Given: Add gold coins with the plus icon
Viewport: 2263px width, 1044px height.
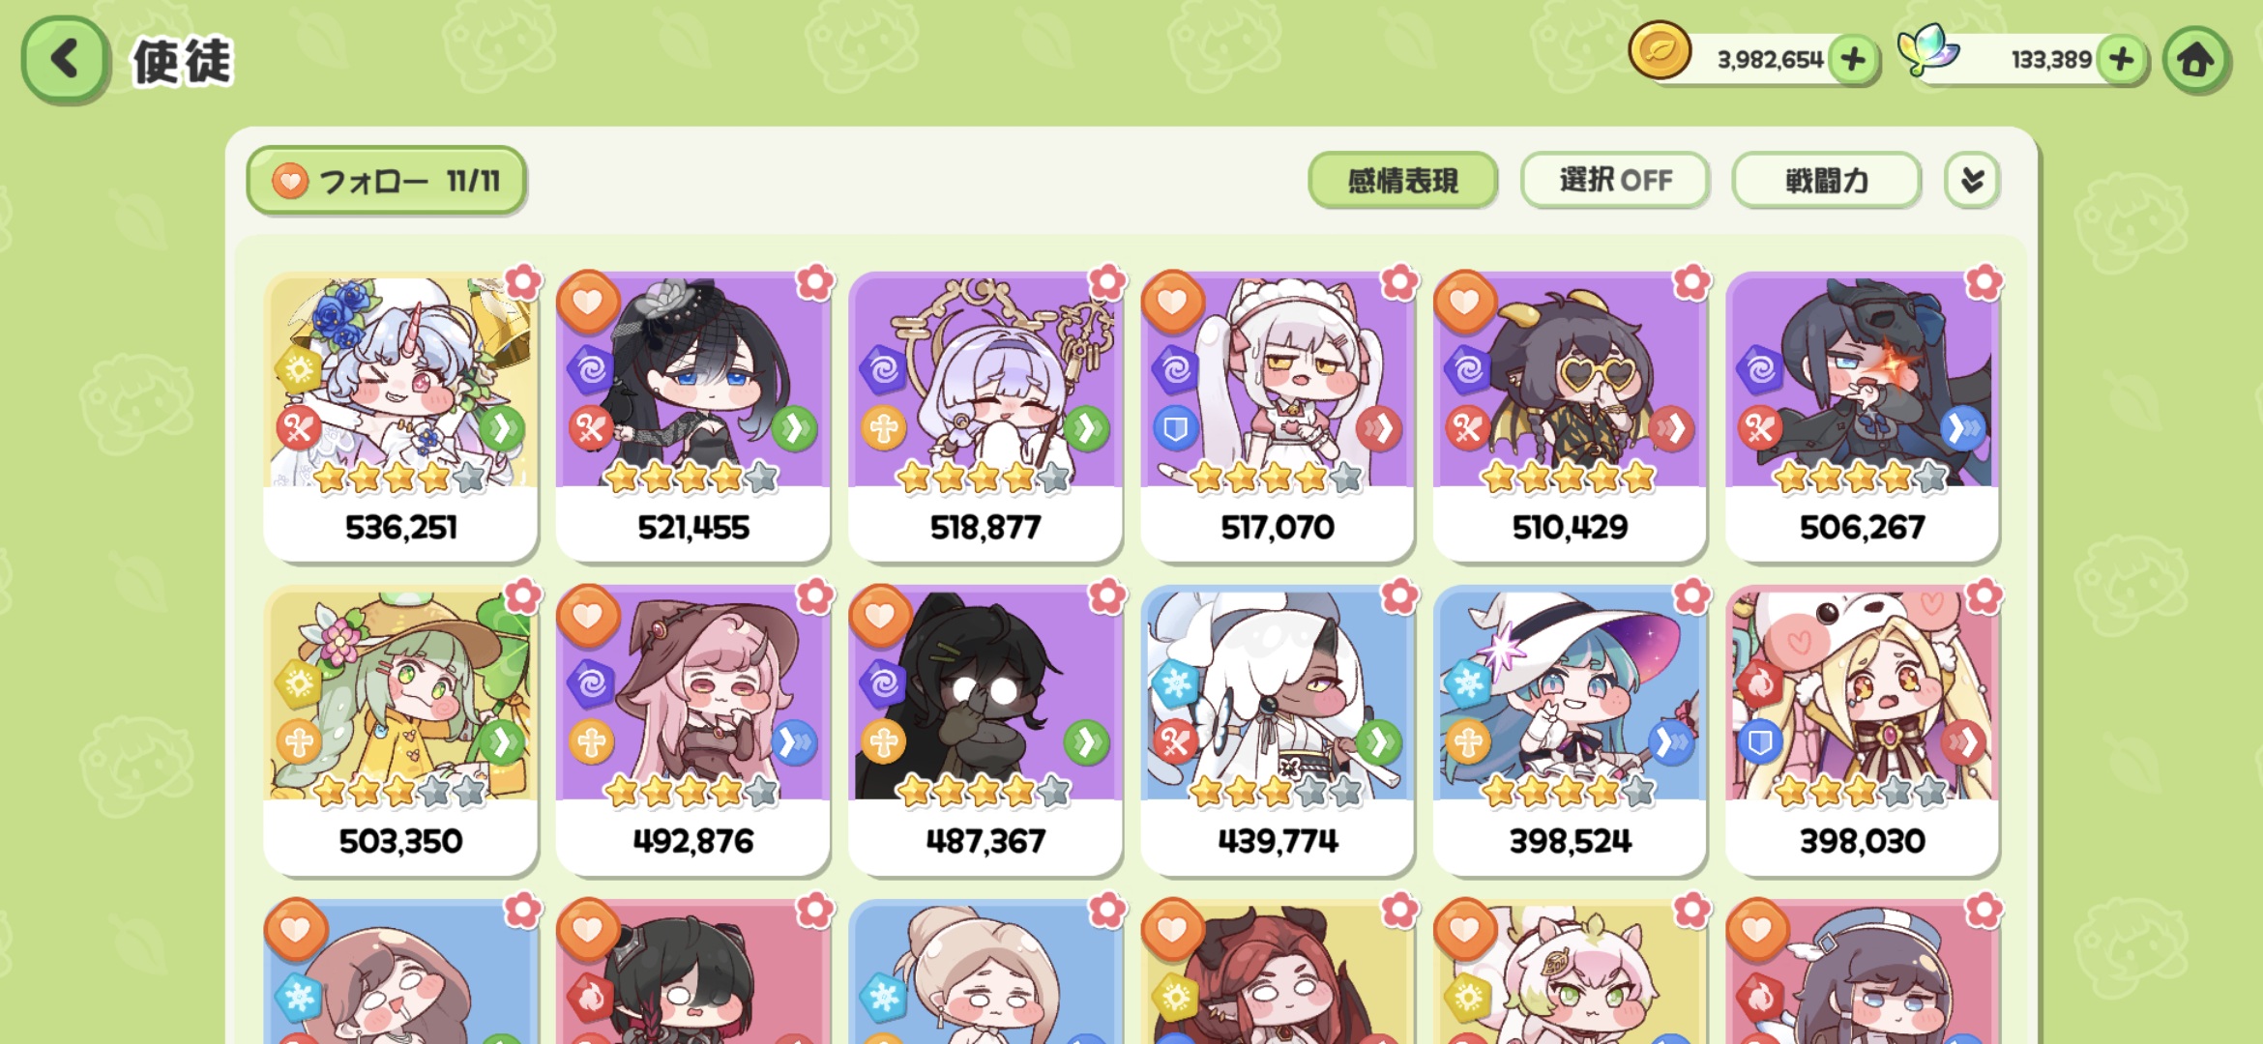Looking at the screenshot, I should tap(1853, 60).
